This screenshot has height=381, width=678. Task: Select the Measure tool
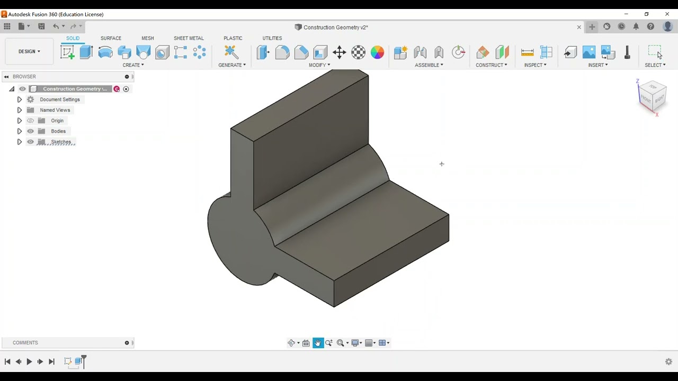(x=528, y=52)
